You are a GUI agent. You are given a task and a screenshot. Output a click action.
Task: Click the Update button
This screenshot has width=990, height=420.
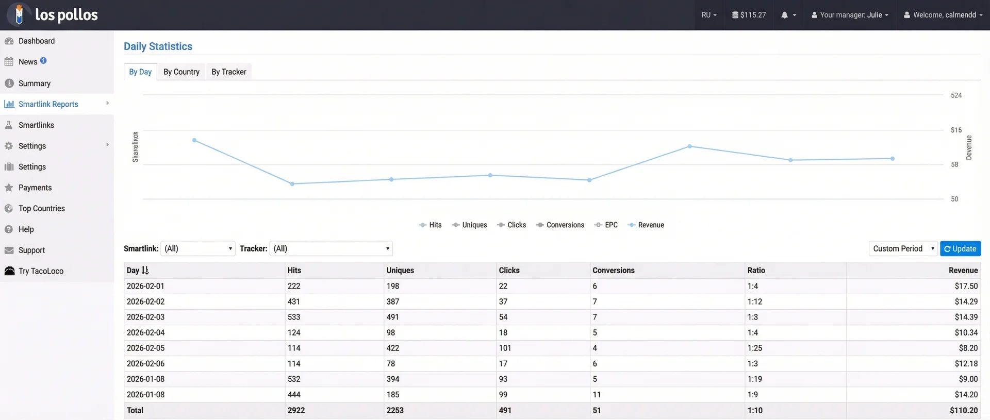(x=960, y=248)
